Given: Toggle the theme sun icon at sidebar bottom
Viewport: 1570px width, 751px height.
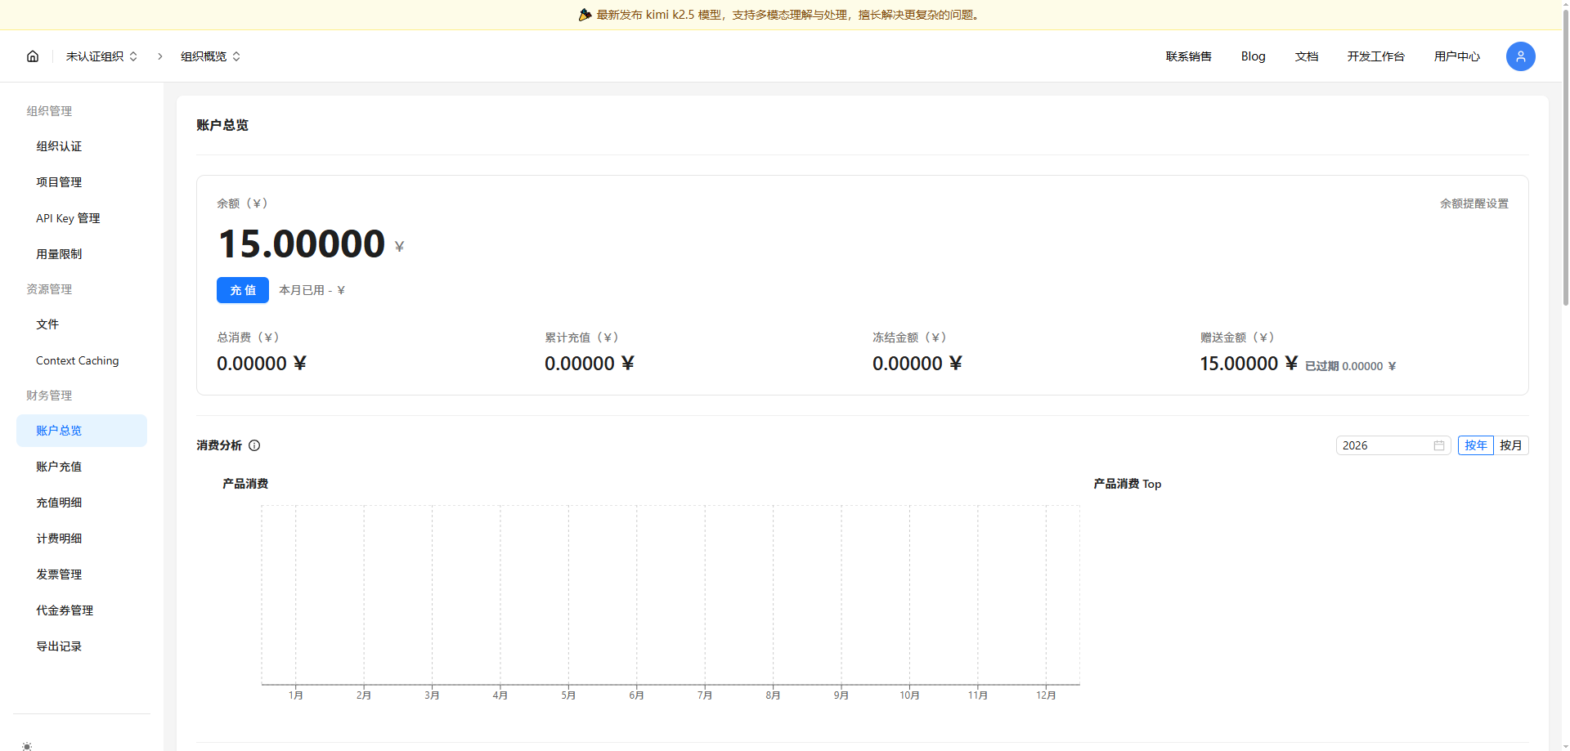Looking at the screenshot, I should (x=27, y=745).
